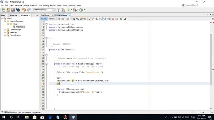Minimize the Projects window group
The image size is (214, 120).
point(37,15)
